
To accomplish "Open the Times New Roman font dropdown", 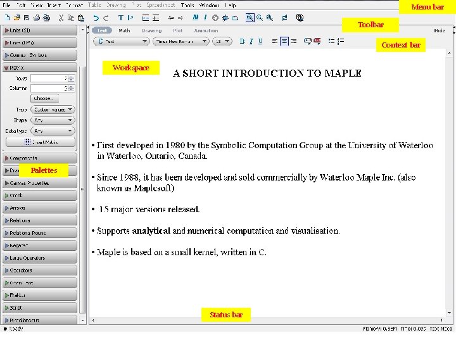I will point(181,42).
